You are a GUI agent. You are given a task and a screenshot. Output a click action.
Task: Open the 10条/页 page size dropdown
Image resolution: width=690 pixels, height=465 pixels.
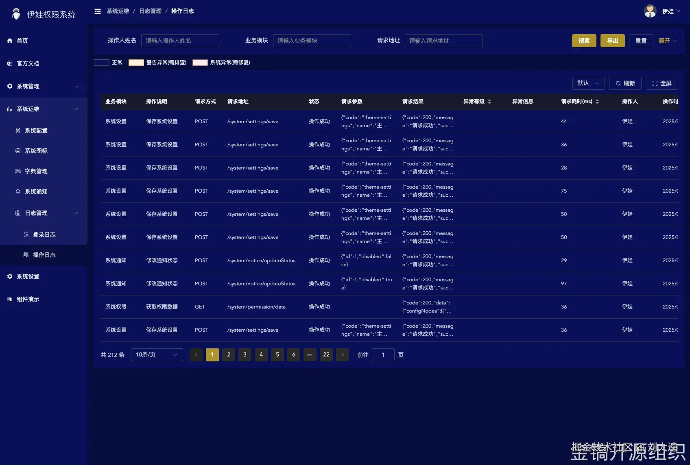coord(157,355)
